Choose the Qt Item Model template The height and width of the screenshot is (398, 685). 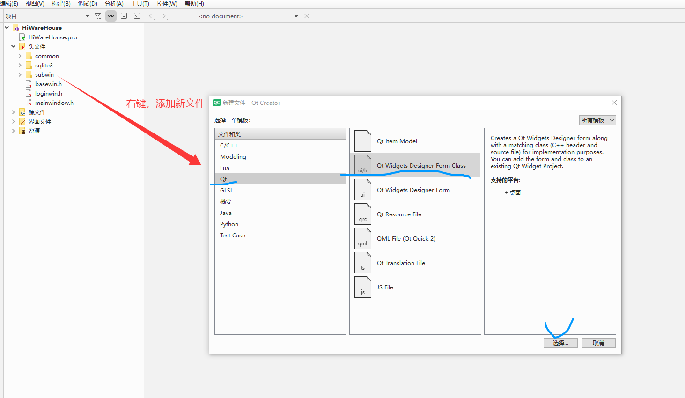pos(415,141)
